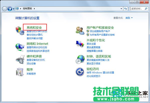Open 用户帐户和家庭安全 category

point(100,28)
